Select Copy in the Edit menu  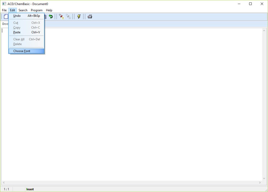tap(26, 28)
